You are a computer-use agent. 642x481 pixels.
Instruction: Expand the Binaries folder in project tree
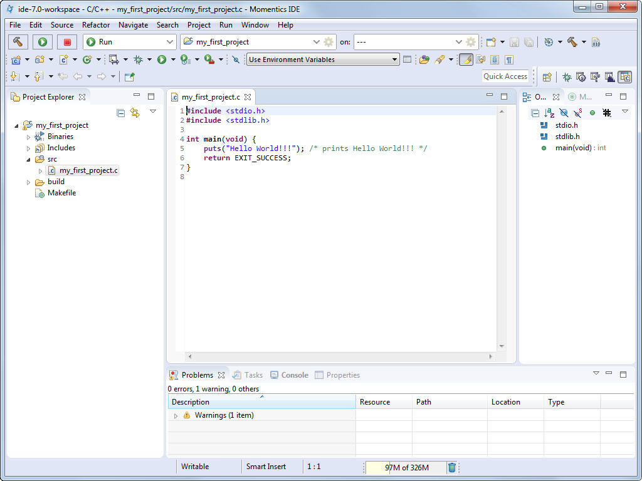pos(28,137)
